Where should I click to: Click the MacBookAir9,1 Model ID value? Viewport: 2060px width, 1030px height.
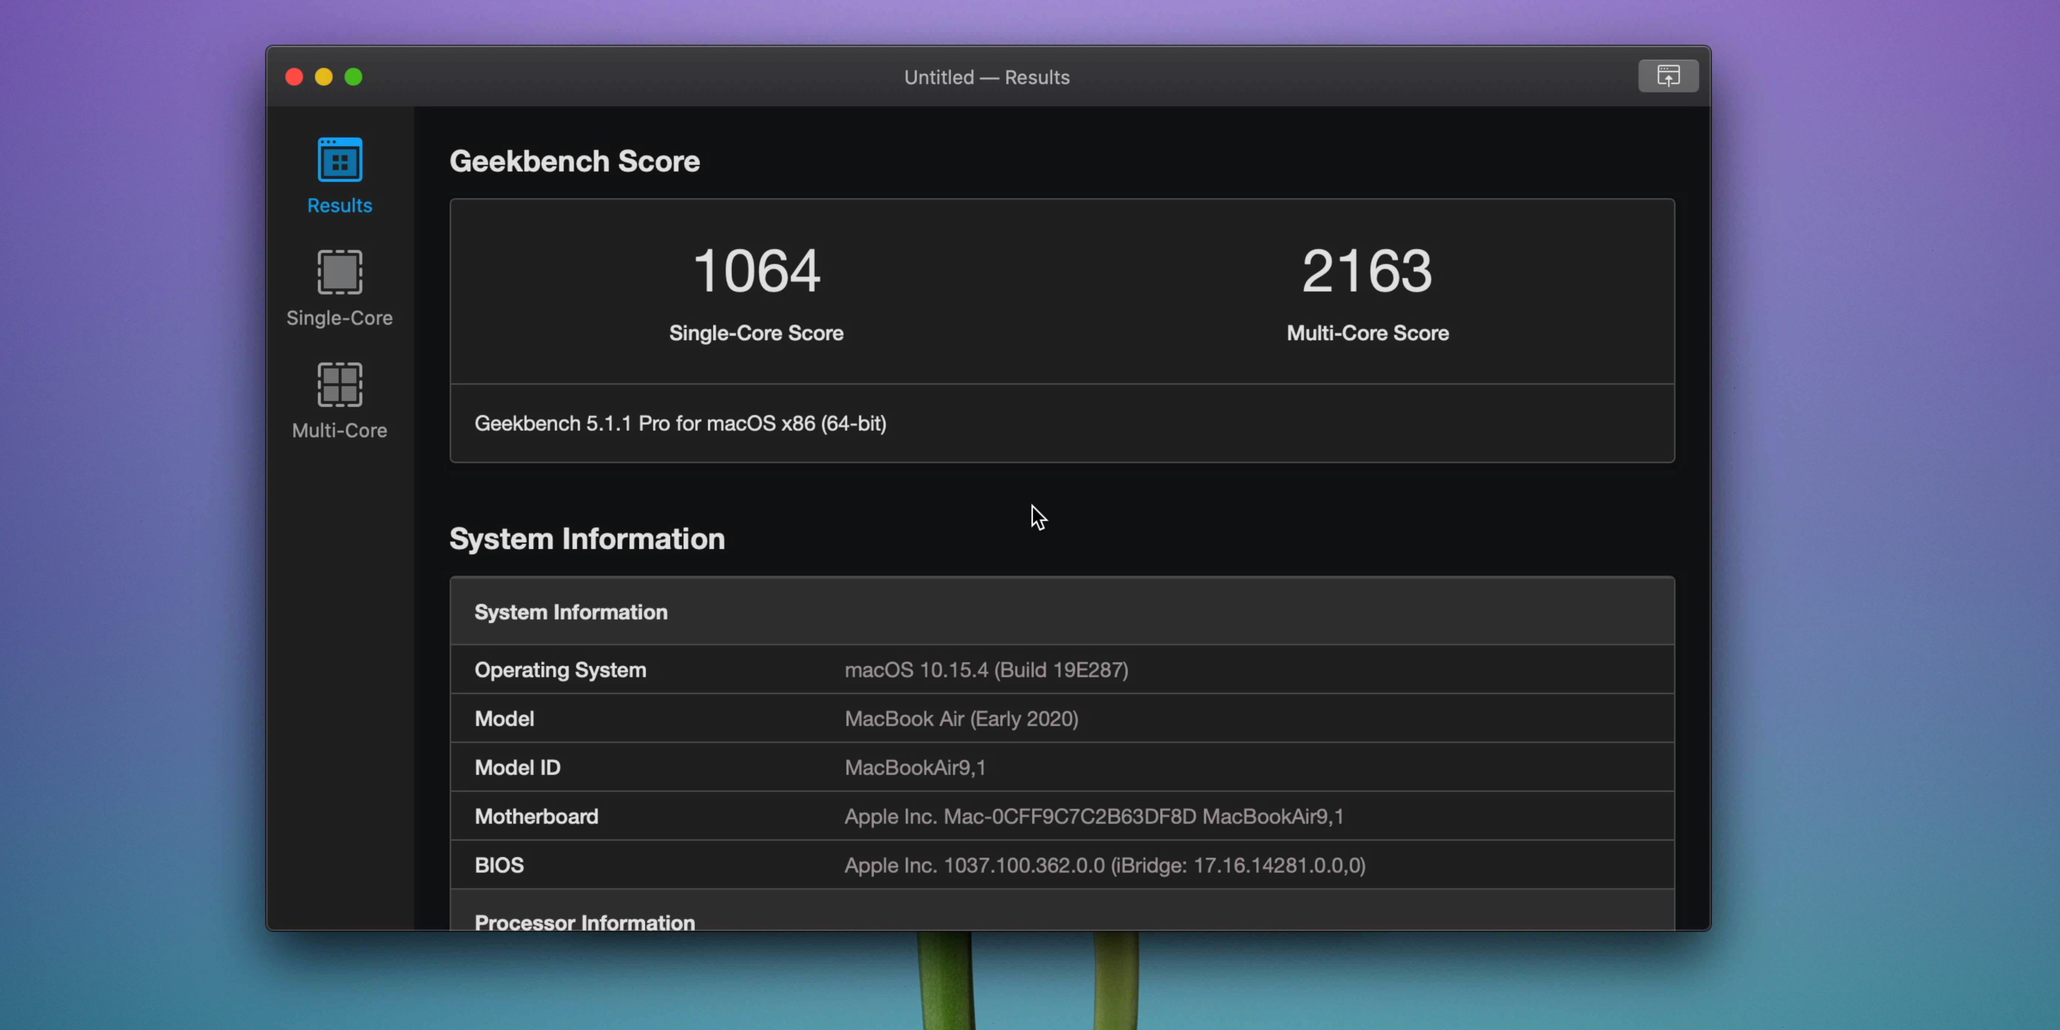click(x=915, y=767)
